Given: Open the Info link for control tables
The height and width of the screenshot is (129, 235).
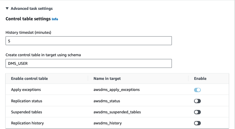Looking at the screenshot, I should click(x=55, y=19).
